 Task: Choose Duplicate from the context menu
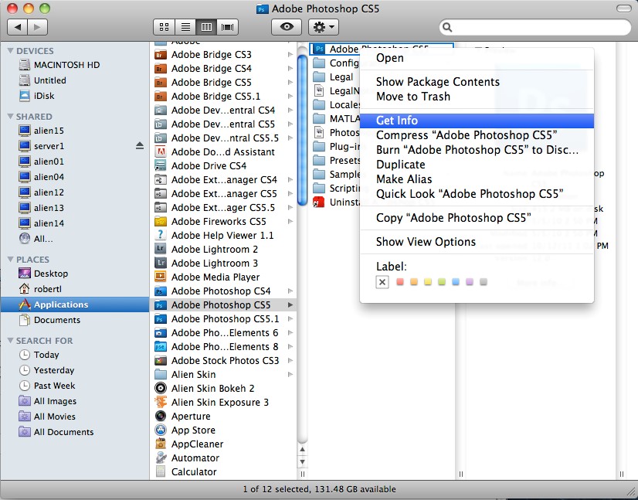point(477,165)
